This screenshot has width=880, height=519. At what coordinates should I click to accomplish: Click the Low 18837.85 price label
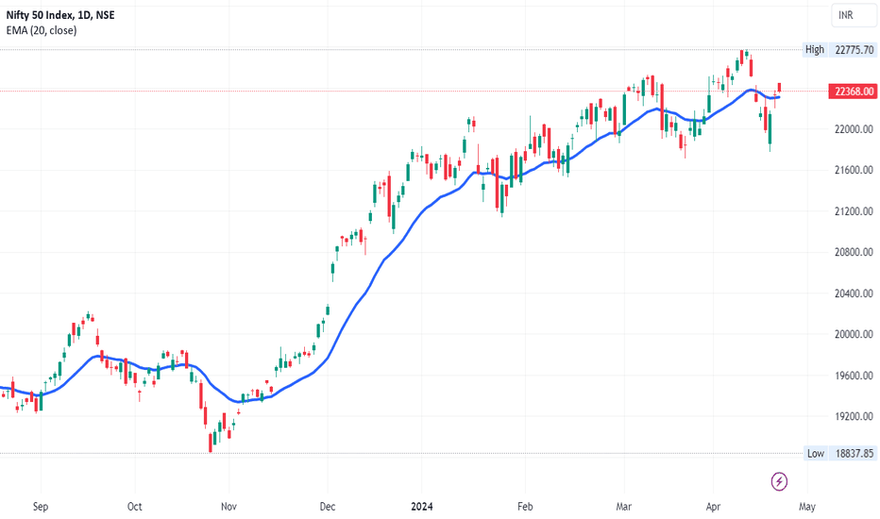840,453
